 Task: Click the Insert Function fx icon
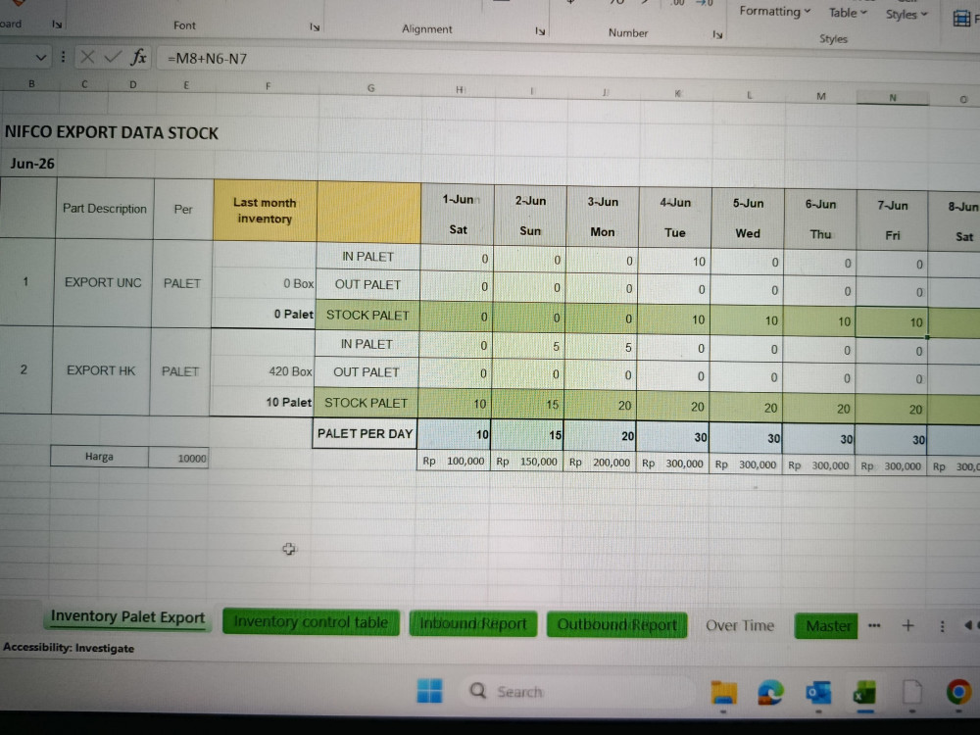click(138, 58)
